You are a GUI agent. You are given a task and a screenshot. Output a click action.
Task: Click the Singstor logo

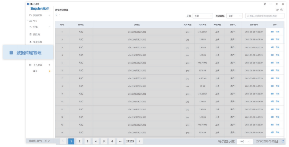coord(39,9)
